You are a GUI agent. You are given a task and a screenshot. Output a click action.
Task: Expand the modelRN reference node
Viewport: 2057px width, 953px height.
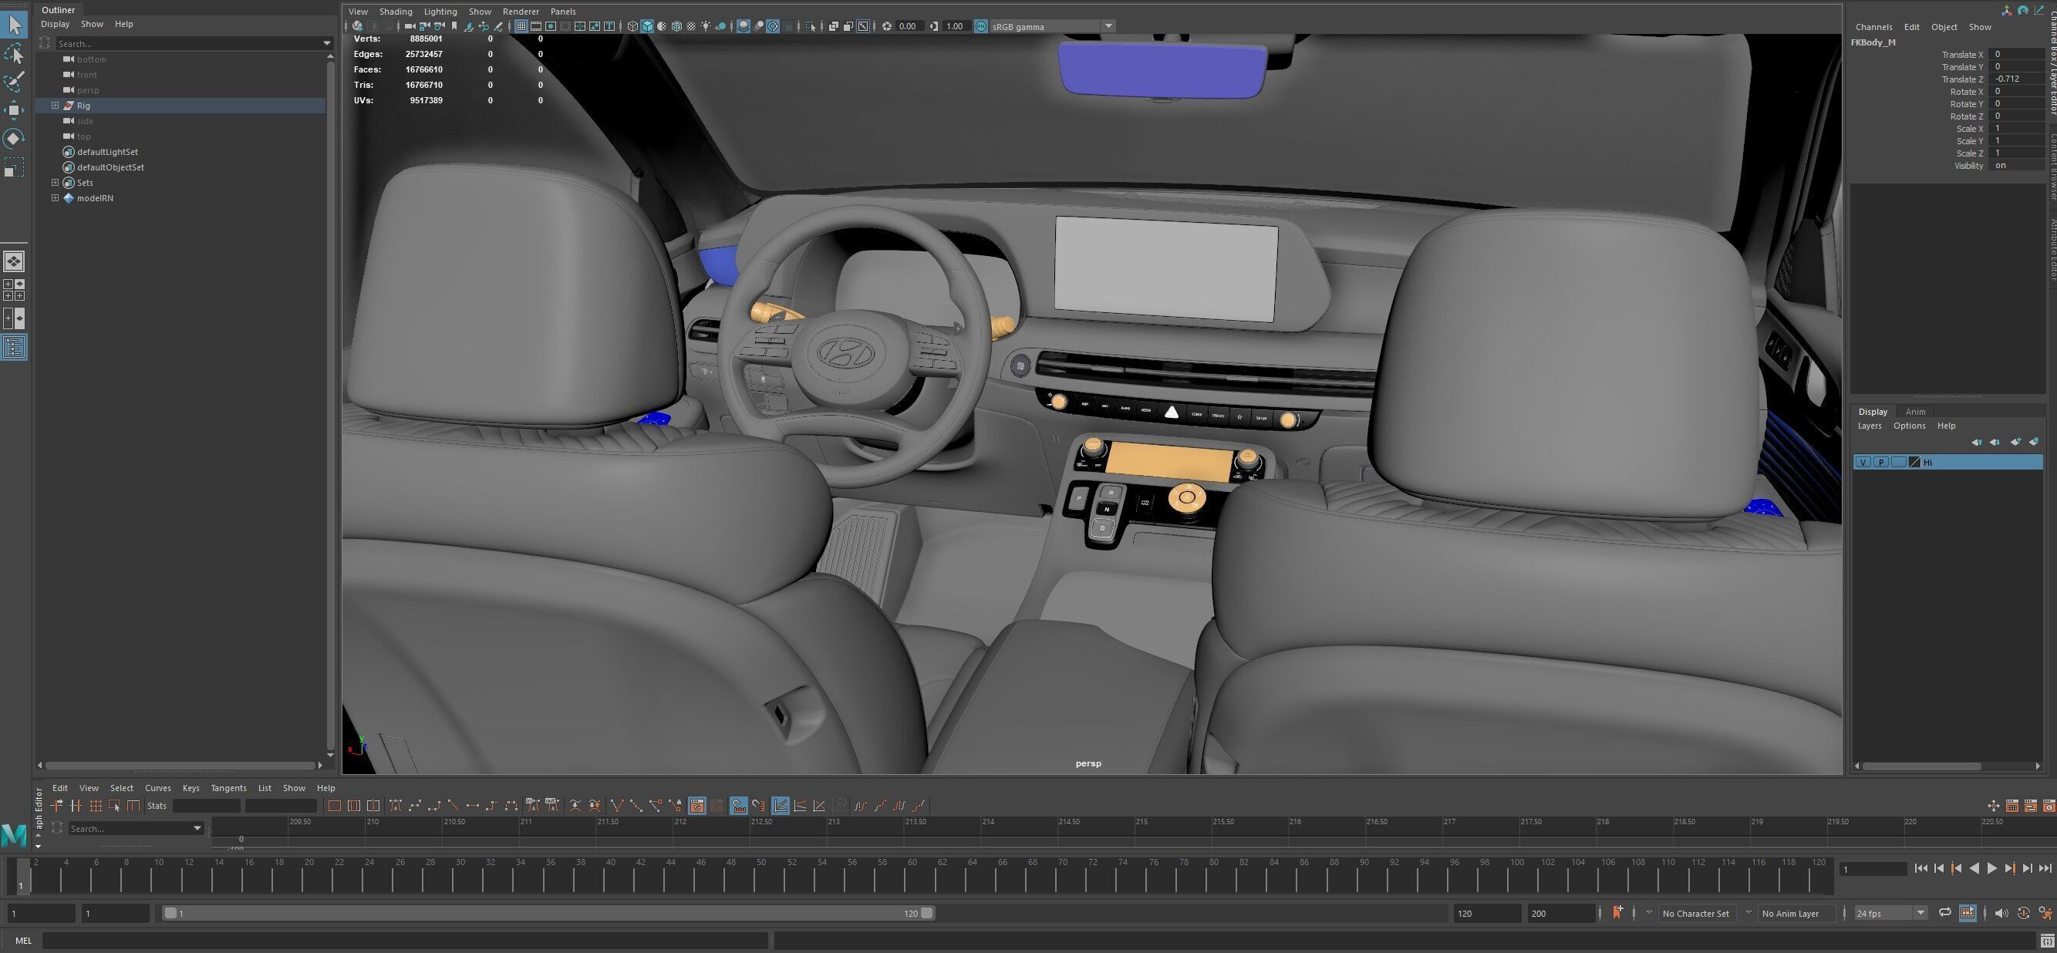coord(55,198)
